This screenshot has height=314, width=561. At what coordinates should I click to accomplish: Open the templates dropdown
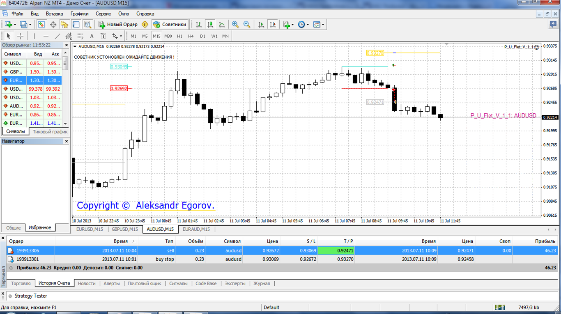coord(318,25)
